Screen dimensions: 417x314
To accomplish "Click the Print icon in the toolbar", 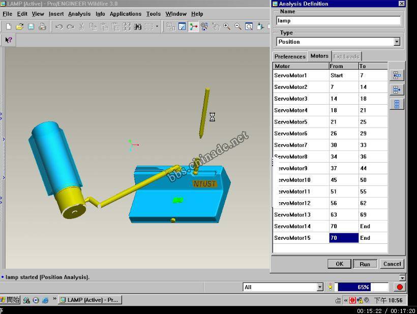I will click(x=42, y=26).
